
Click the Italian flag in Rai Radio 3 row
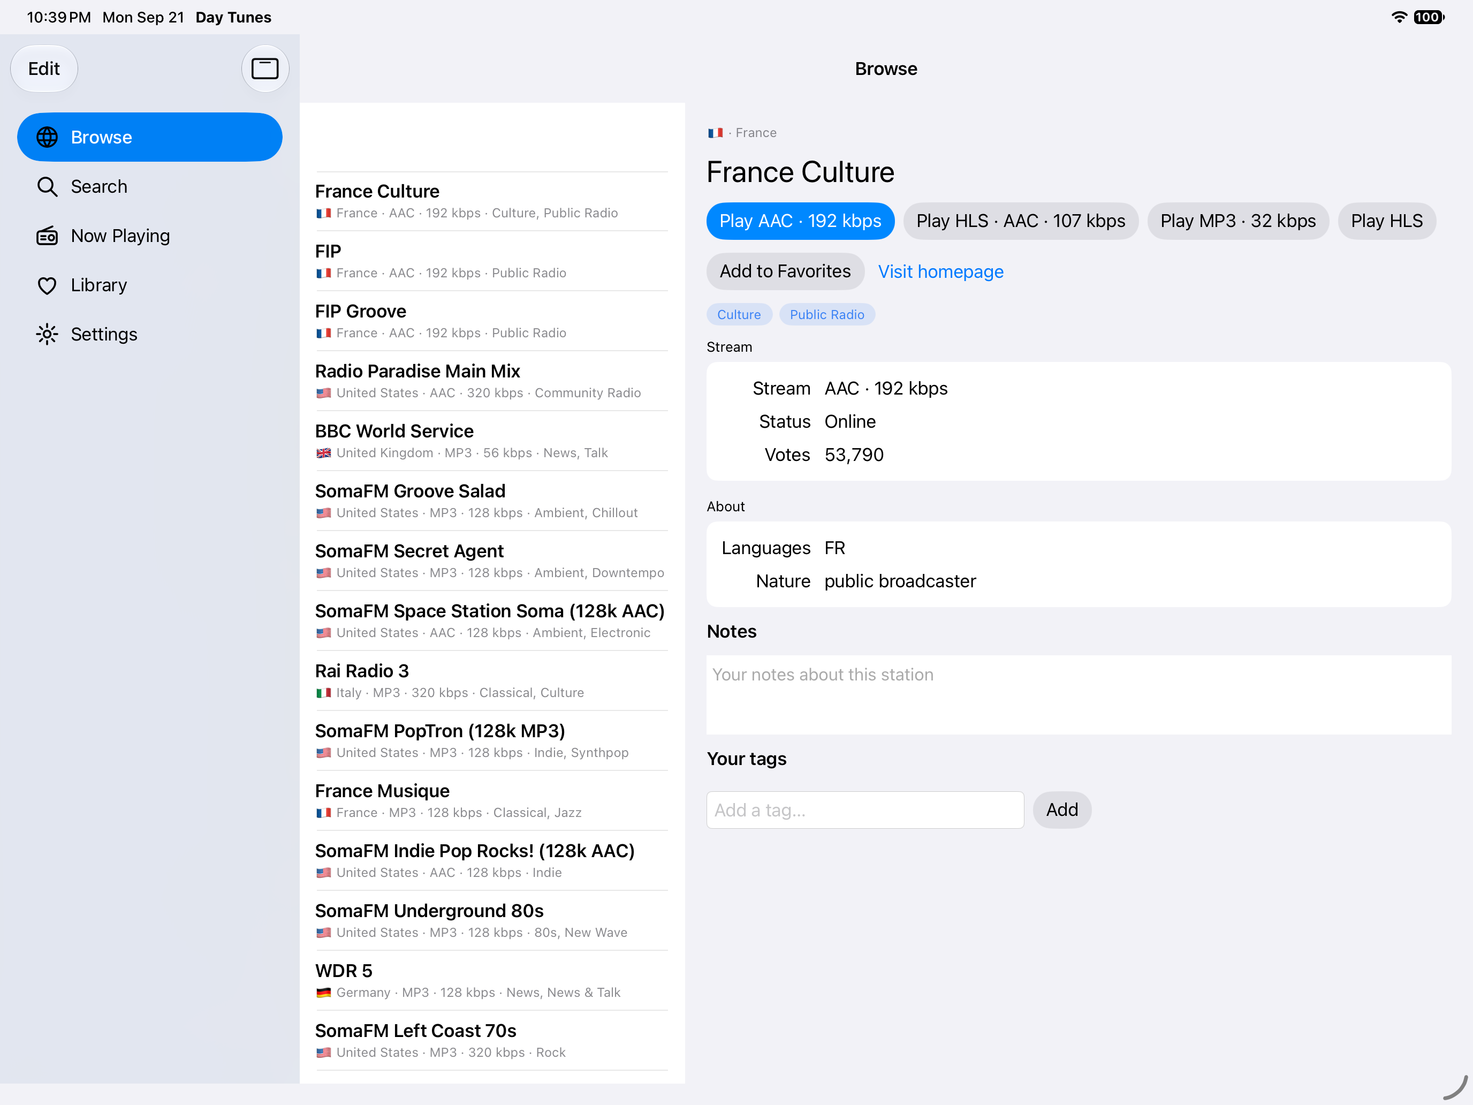pyautogui.click(x=324, y=693)
